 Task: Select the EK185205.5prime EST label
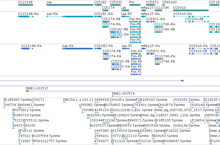point(169,120)
